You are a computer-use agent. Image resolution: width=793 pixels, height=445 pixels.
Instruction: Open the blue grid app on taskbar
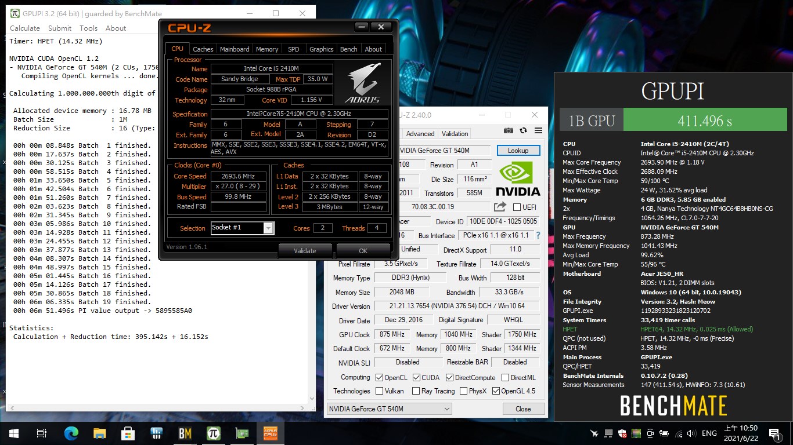(x=156, y=433)
